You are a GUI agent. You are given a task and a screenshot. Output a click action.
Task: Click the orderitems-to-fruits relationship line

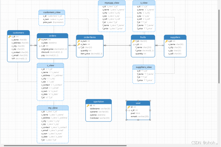tap(117, 45)
